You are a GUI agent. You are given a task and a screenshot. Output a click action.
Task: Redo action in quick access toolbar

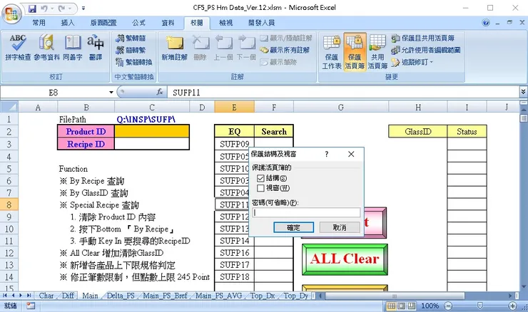coord(61,8)
